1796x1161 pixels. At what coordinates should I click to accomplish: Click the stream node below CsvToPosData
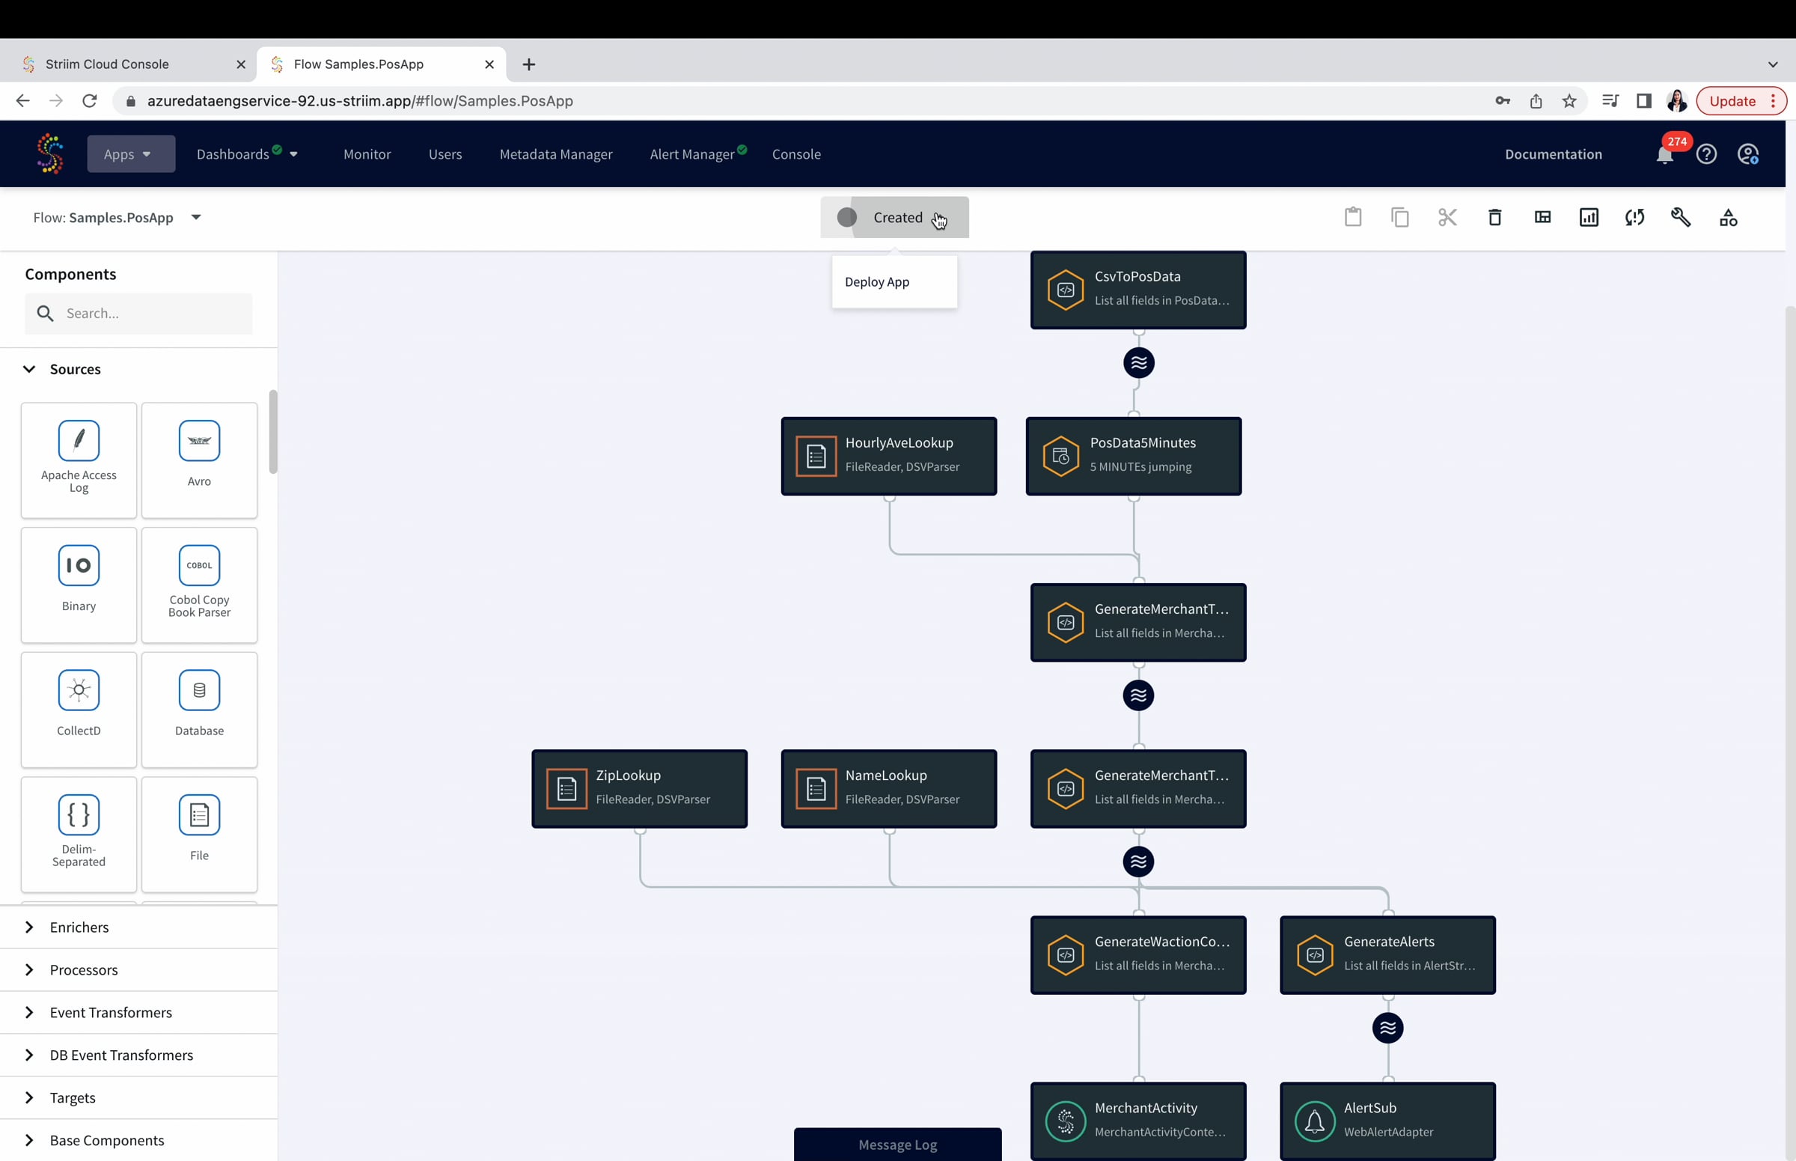pyautogui.click(x=1138, y=363)
